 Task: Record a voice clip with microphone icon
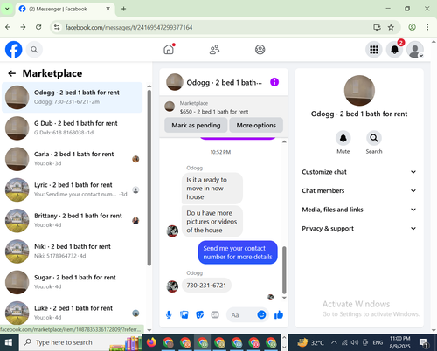[169, 314]
